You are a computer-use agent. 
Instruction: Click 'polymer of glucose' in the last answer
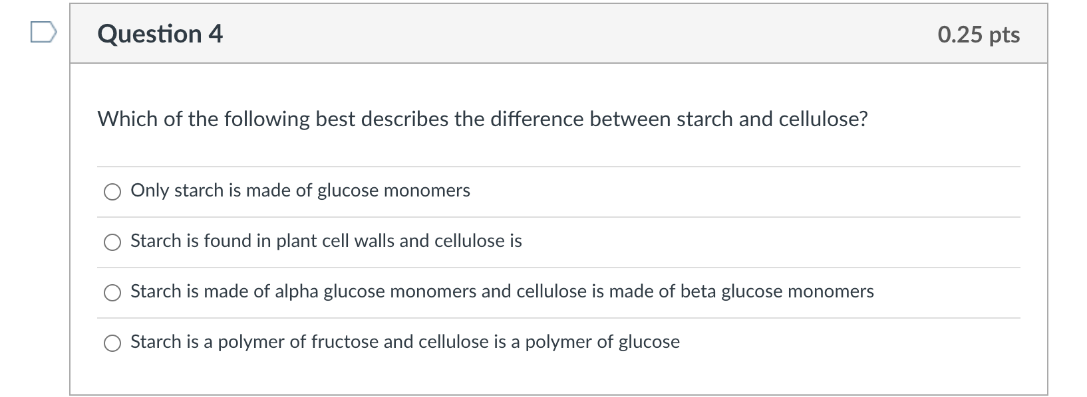click(x=602, y=342)
